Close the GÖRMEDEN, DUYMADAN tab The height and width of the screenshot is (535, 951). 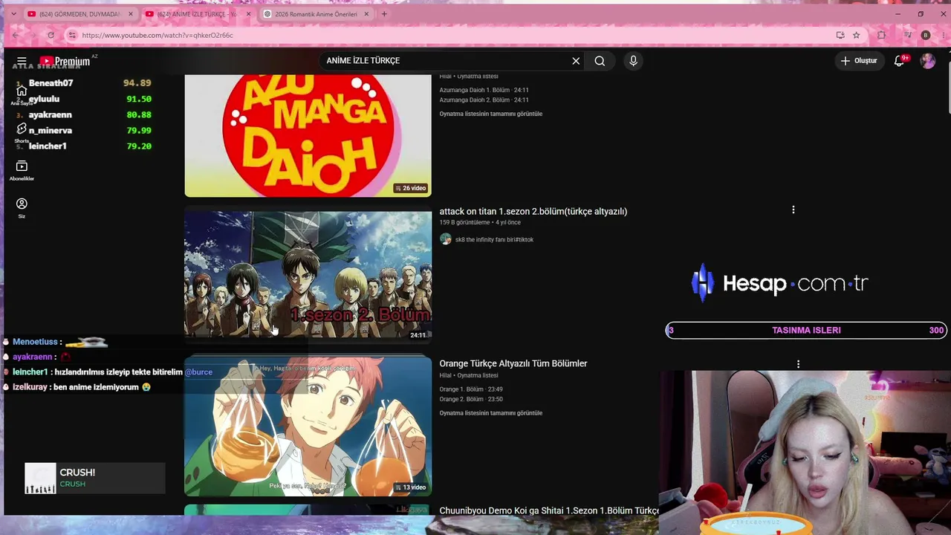[x=131, y=14]
